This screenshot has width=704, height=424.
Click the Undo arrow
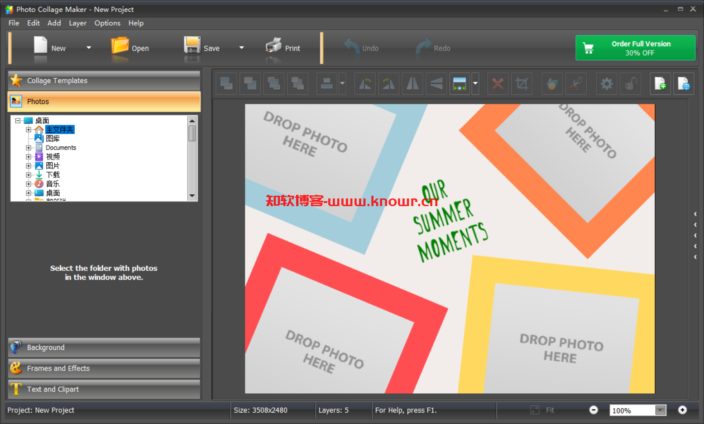tap(352, 47)
